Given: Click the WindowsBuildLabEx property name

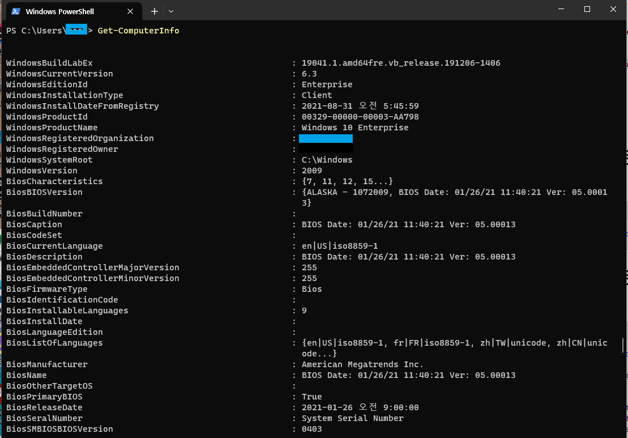Looking at the screenshot, I should coord(49,63).
